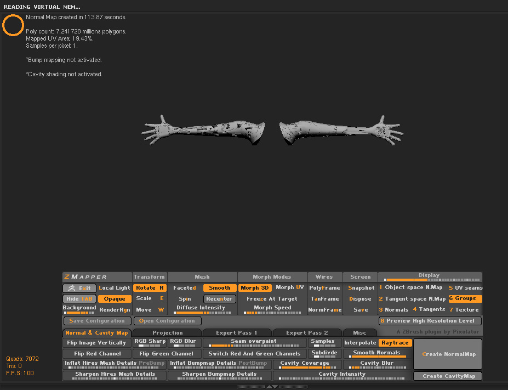Activate TanFrame wire display

pyautogui.click(x=325, y=298)
